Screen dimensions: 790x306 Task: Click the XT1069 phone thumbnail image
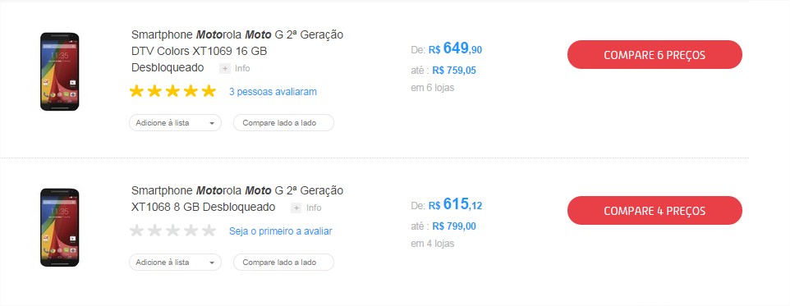[60, 71]
